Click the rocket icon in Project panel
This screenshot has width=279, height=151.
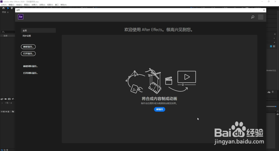pos(13,99)
